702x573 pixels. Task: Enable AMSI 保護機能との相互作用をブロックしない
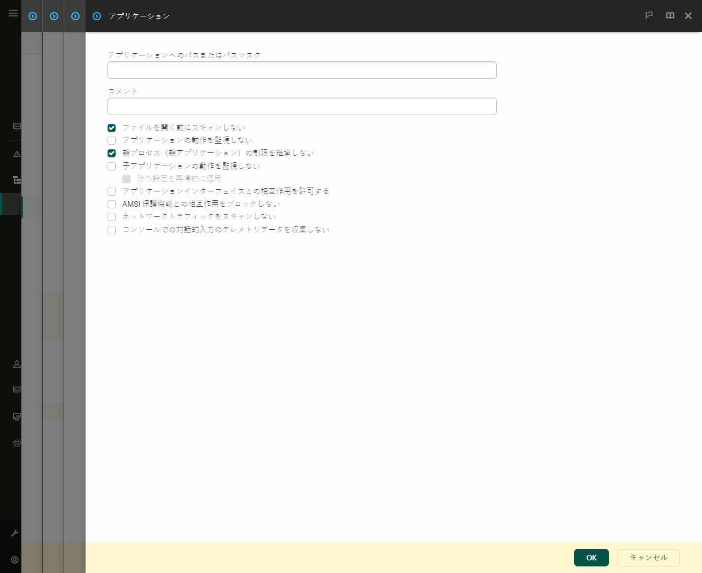point(111,204)
